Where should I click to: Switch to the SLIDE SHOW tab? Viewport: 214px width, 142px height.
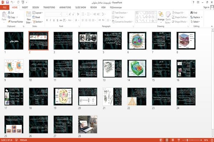(x=81, y=7)
